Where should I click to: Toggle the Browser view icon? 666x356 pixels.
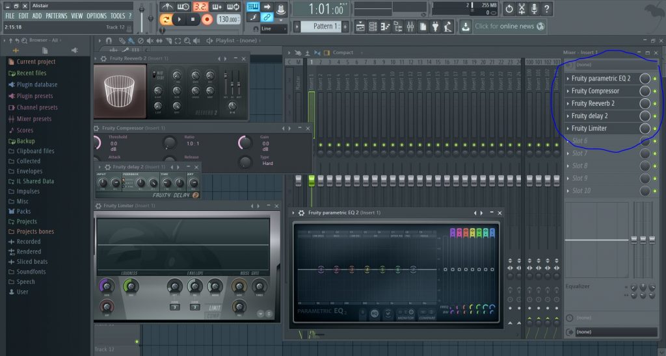[x=398, y=27]
